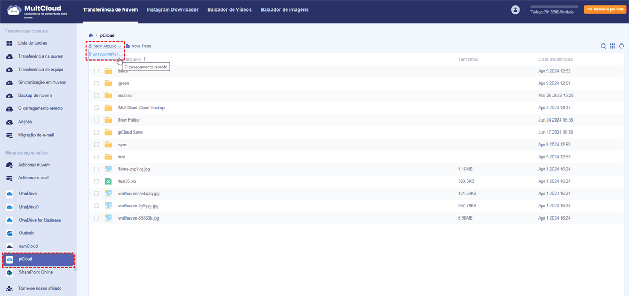Image resolution: width=629 pixels, height=296 pixels.
Task: Check the green folder checkbox
Action: pyautogui.click(x=96, y=83)
